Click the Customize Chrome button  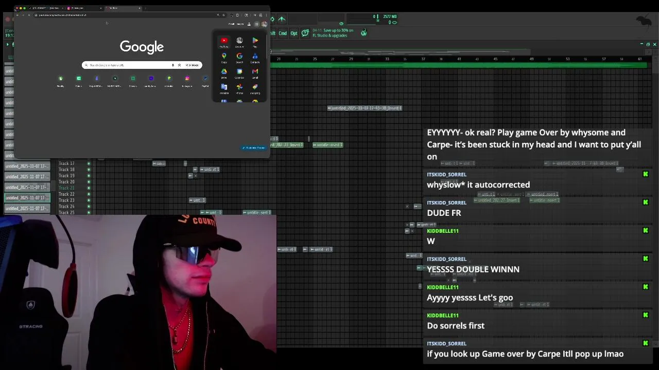254,148
